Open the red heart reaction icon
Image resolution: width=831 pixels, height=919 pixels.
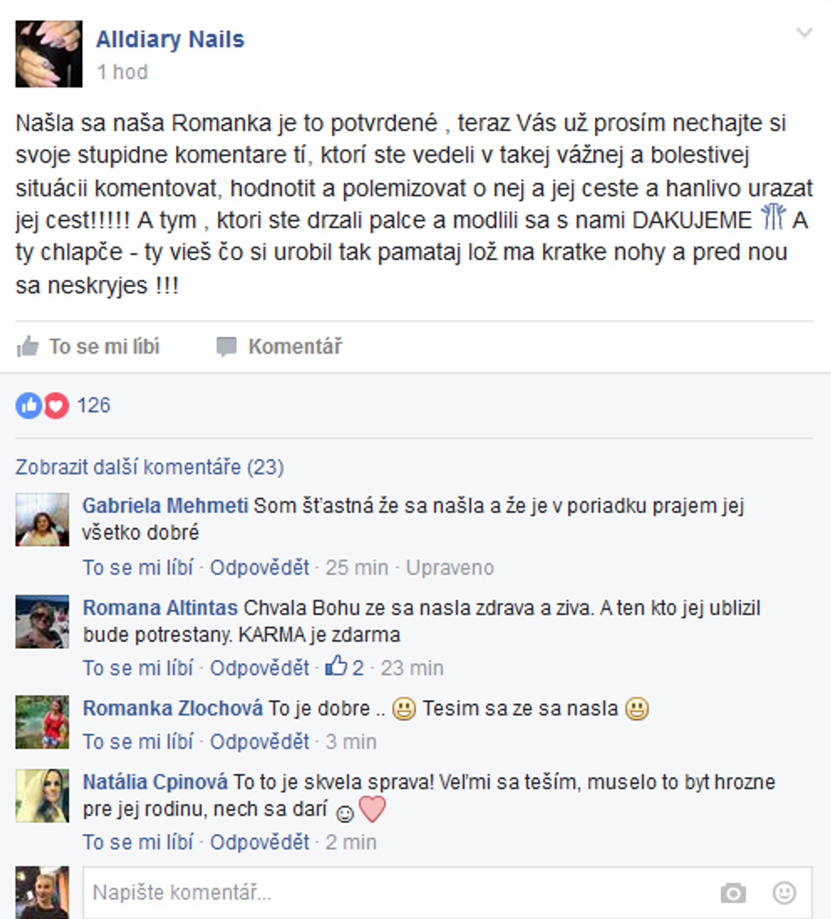coord(56,405)
